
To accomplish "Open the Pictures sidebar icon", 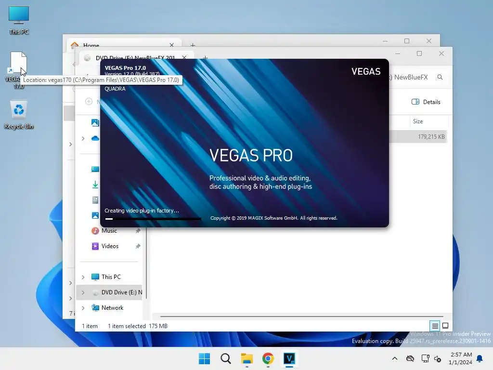I will click(95, 215).
